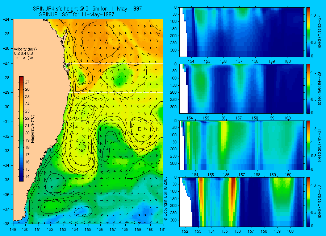
Task: Click the 157 longitude label under the lat=-27 panel
Action: click(239, 61)
